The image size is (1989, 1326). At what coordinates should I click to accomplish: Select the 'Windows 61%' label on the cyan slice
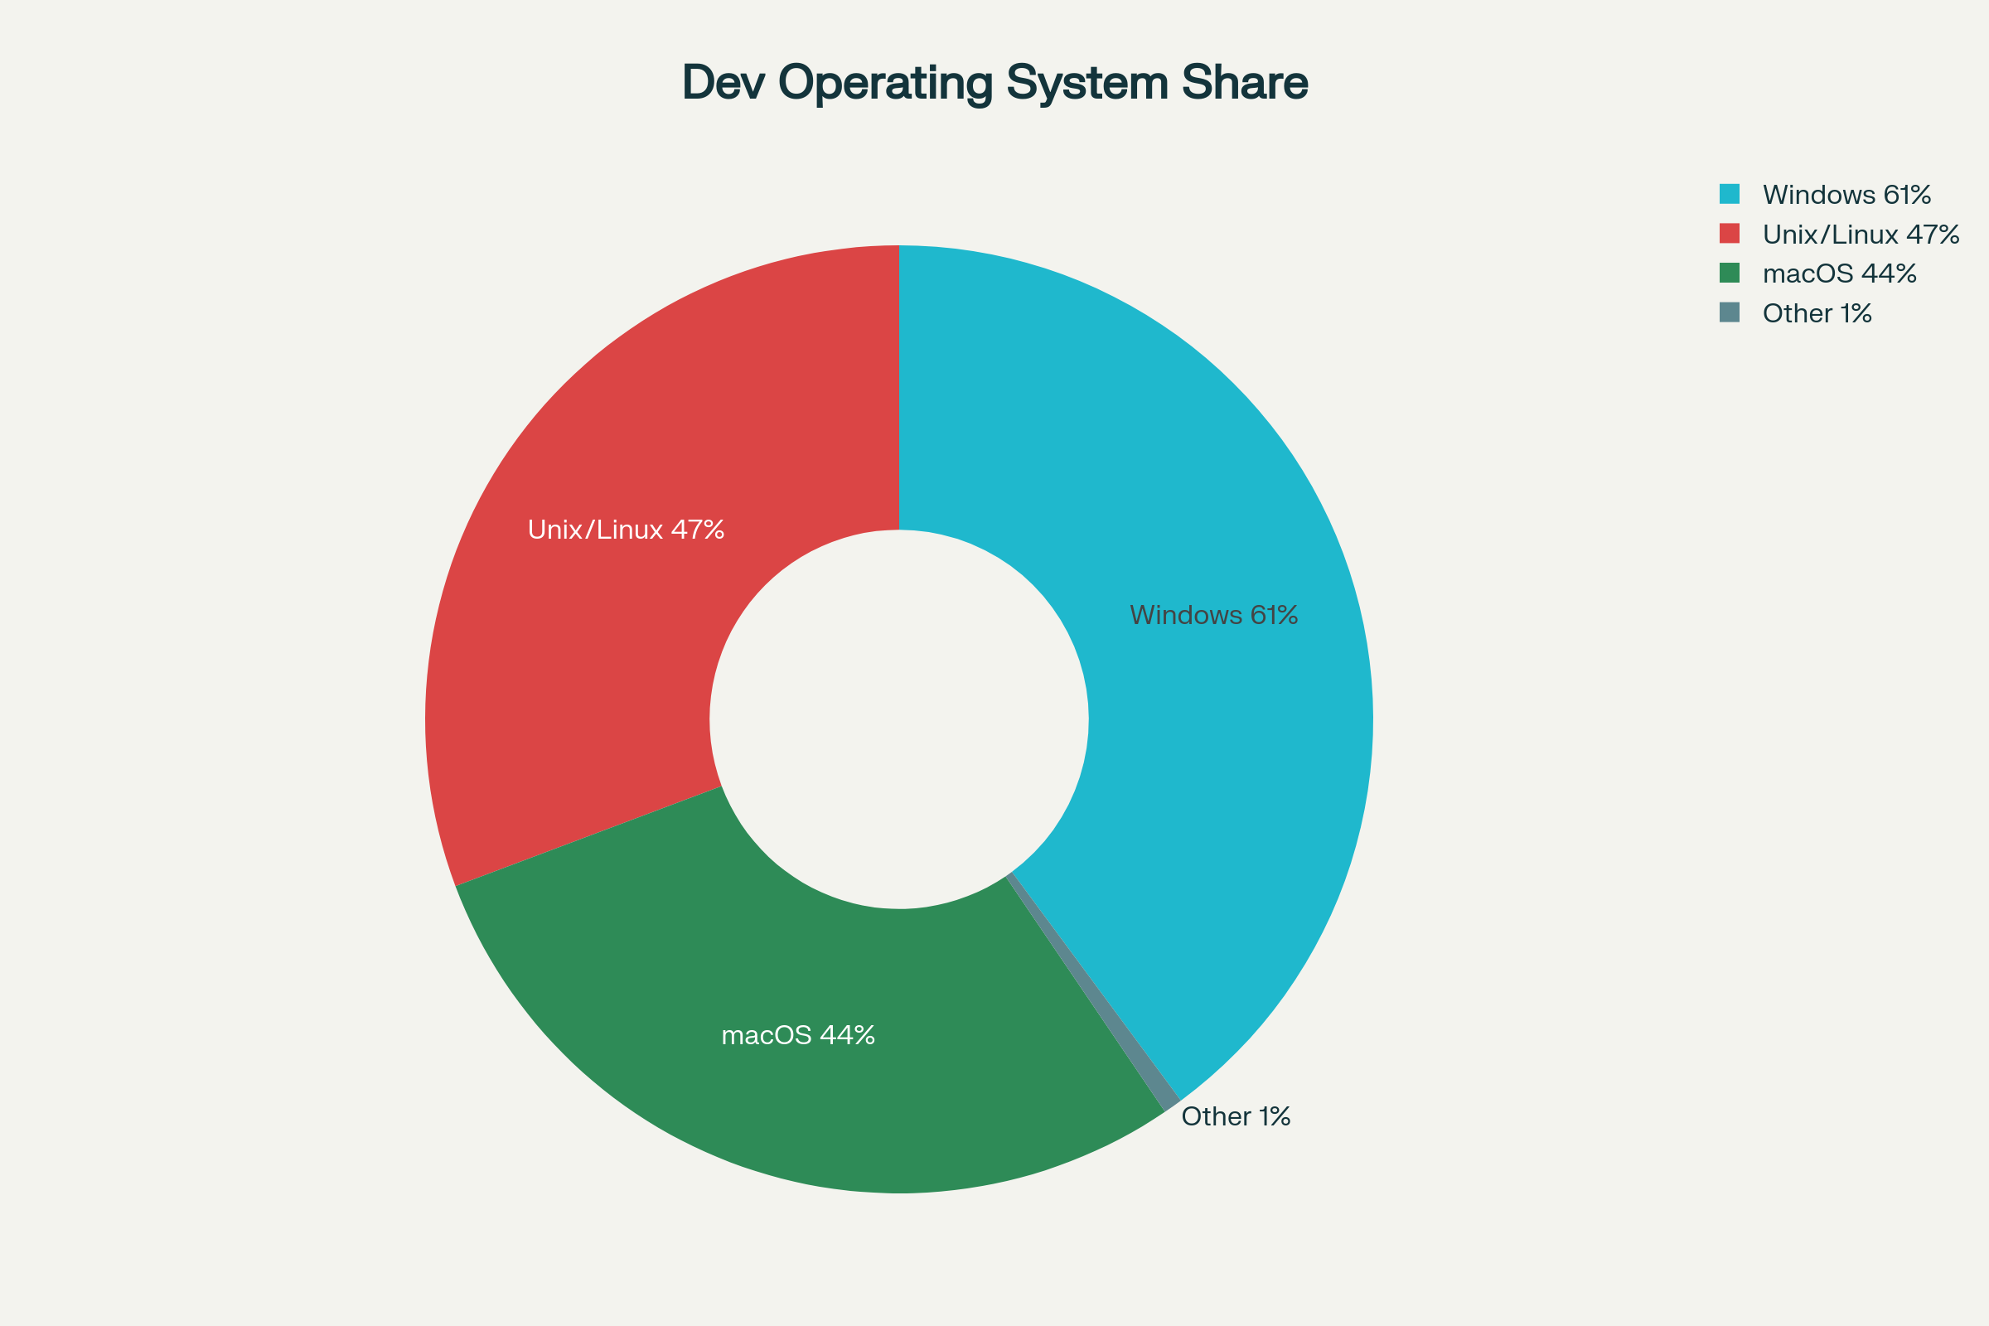[1213, 615]
